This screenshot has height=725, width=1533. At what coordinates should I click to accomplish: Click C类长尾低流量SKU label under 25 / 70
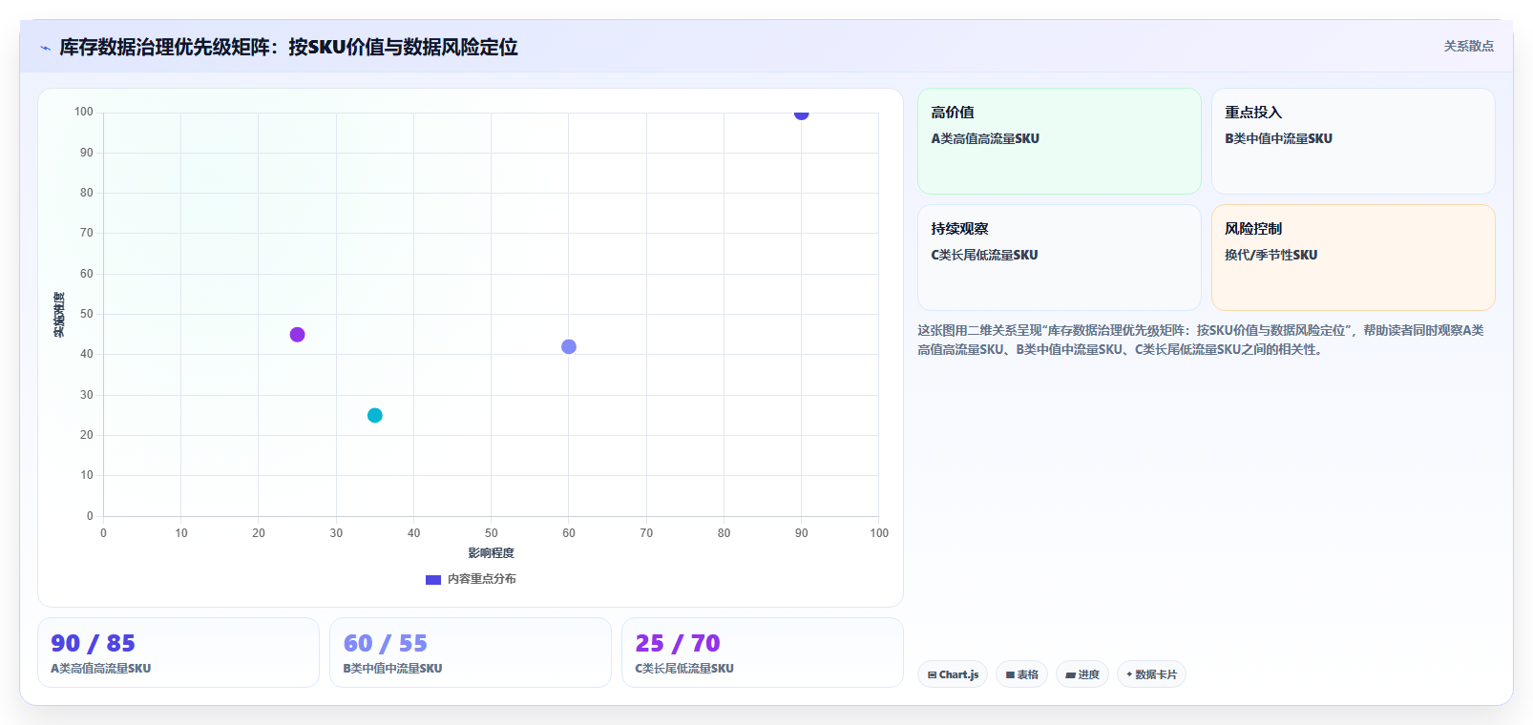click(684, 669)
